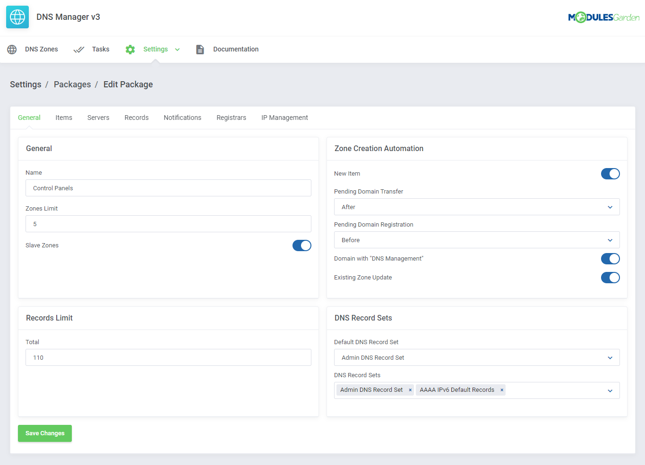Switch to the Items tab
The width and height of the screenshot is (645, 465).
click(64, 118)
